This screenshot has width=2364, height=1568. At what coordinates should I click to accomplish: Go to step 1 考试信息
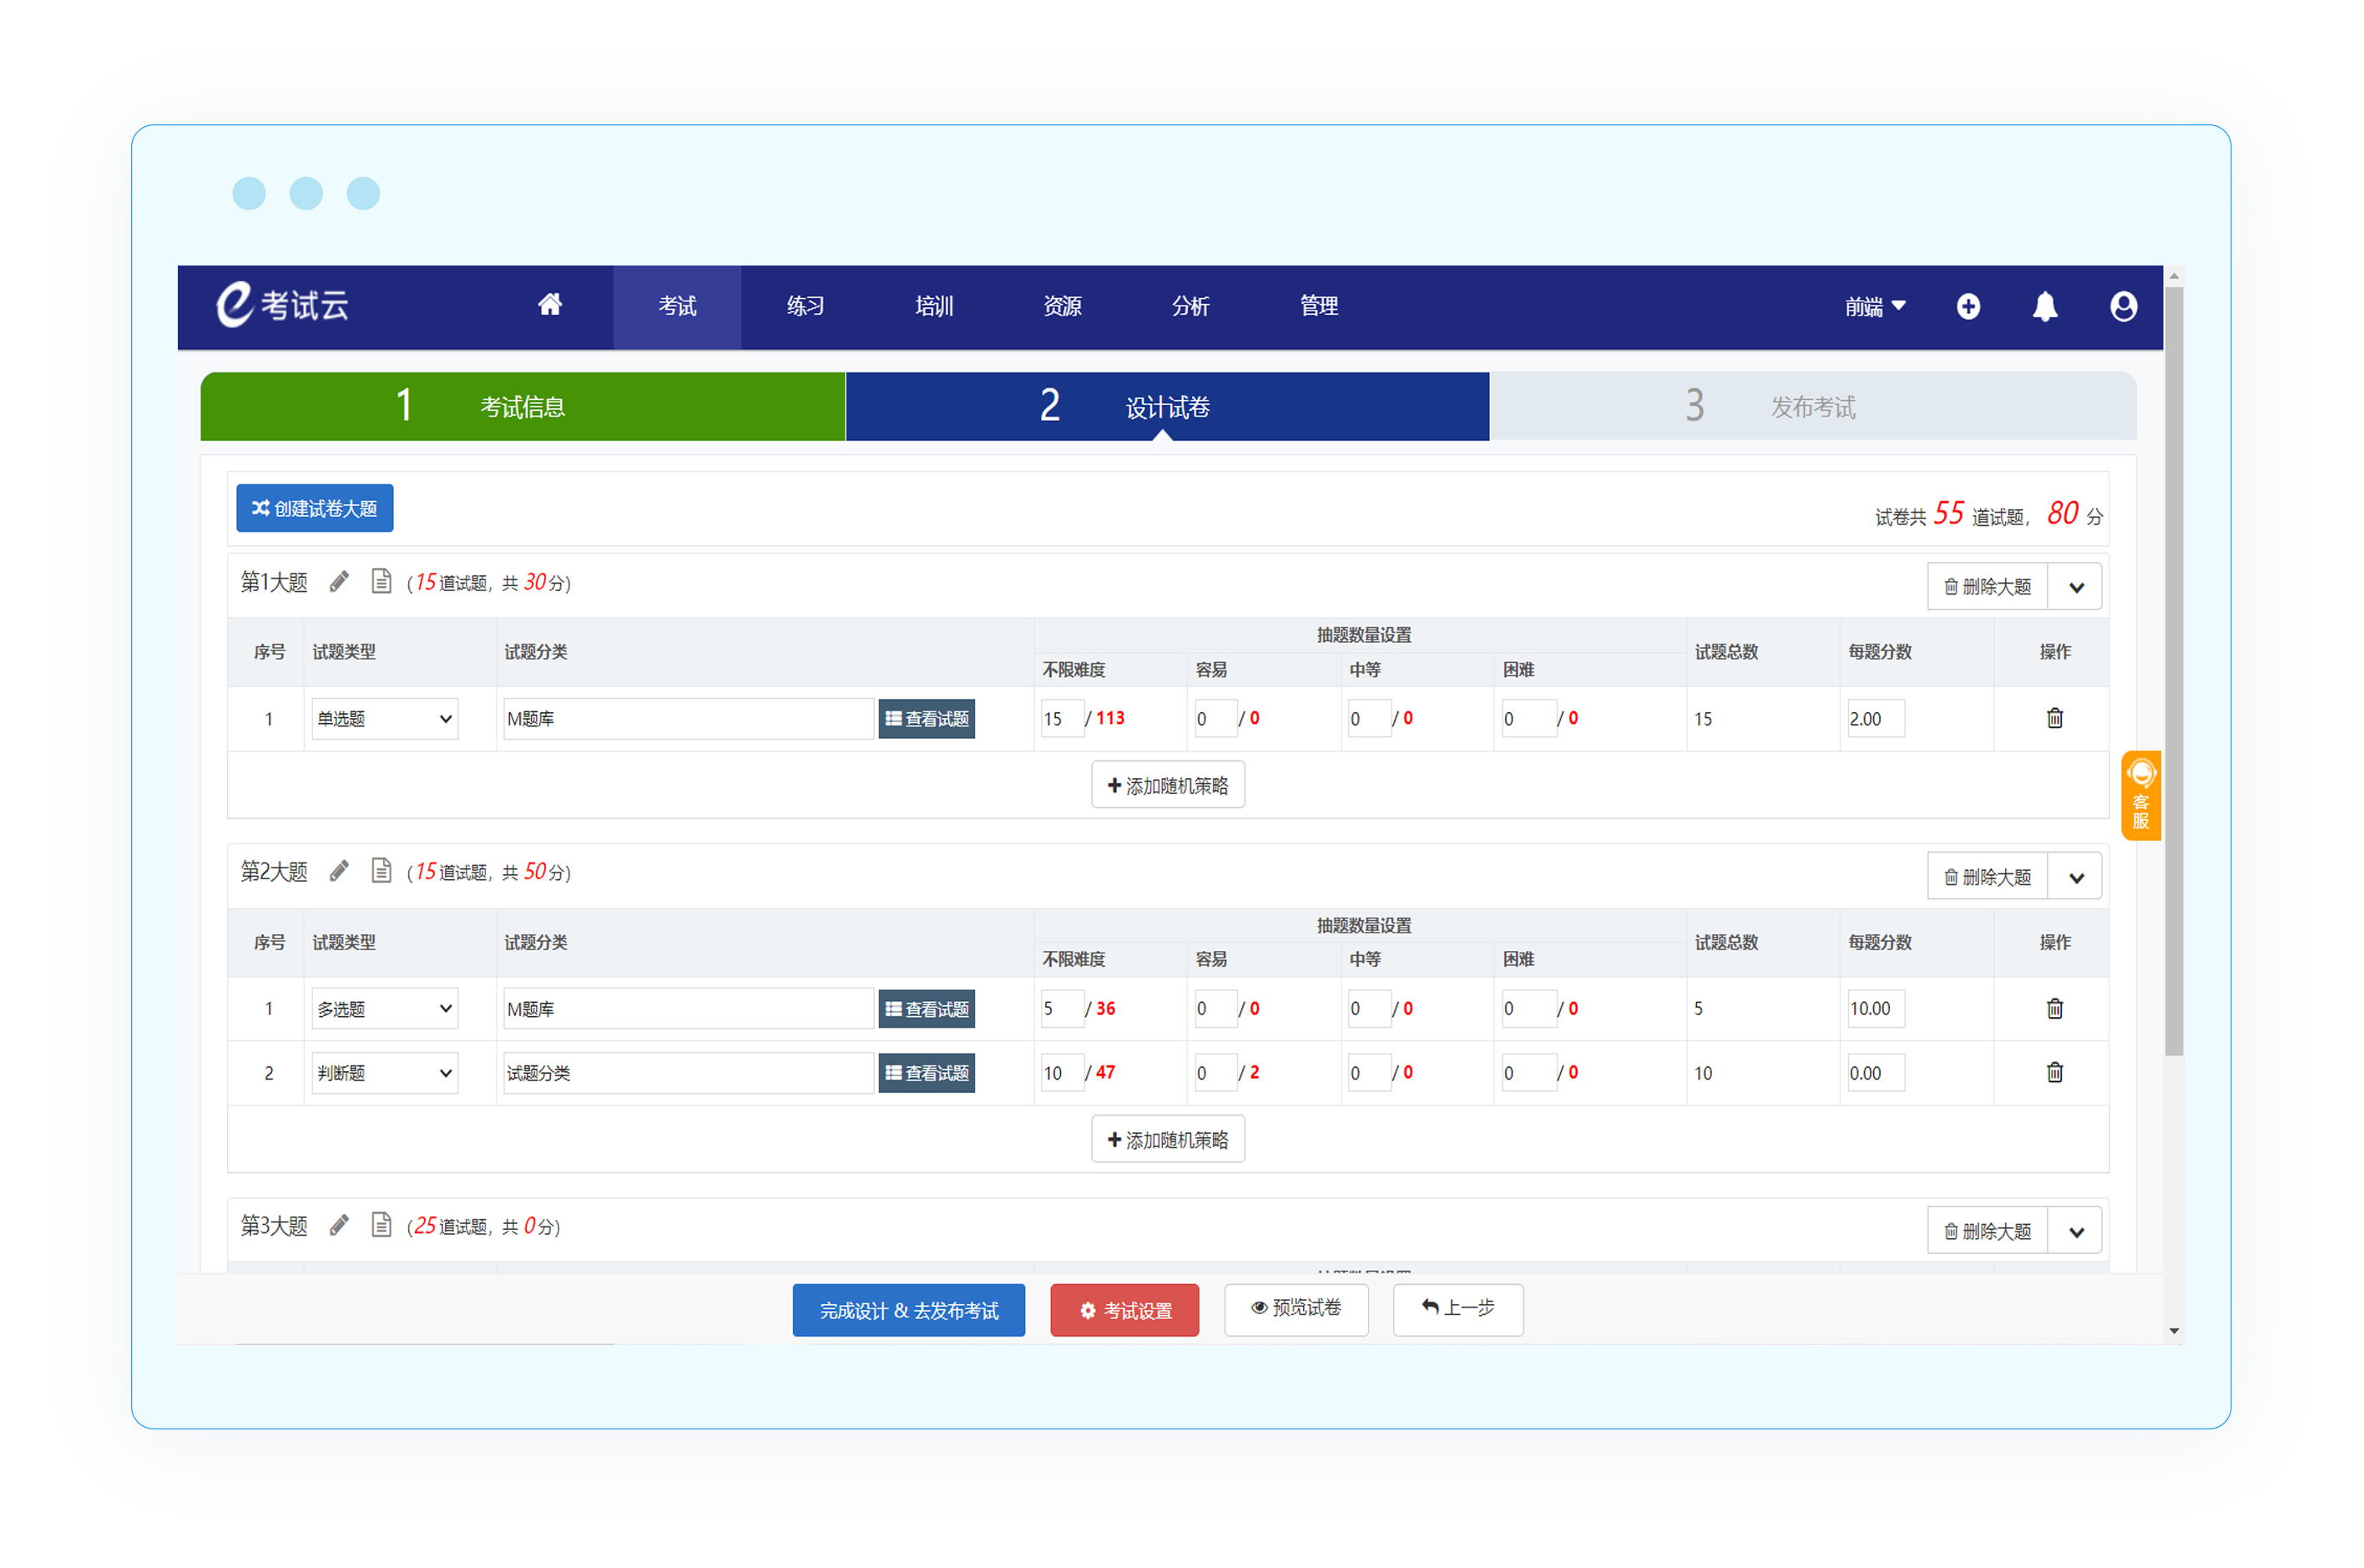(x=522, y=406)
